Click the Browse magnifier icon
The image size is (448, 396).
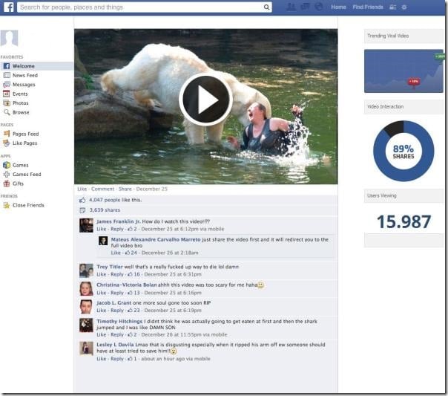pyautogui.click(x=6, y=112)
